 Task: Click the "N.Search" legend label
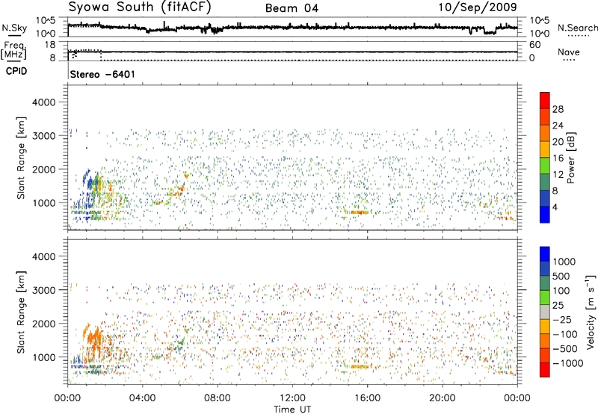(577, 28)
